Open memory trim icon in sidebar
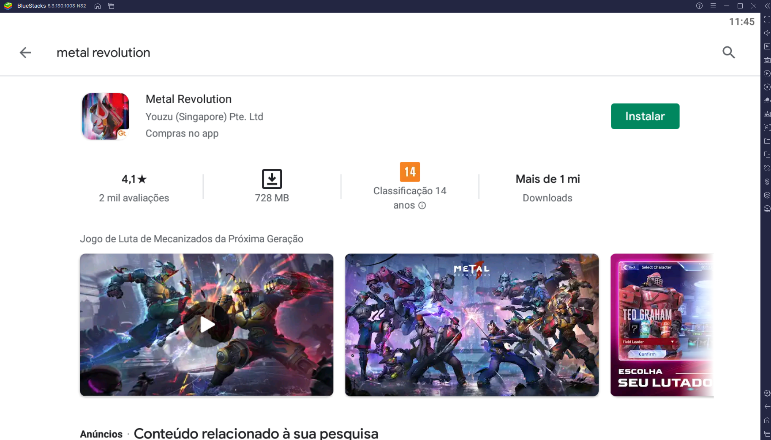The height and width of the screenshot is (440, 771). click(x=767, y=100)
